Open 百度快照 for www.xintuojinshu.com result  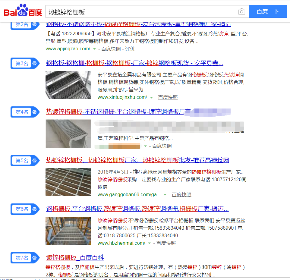[168, 97]
